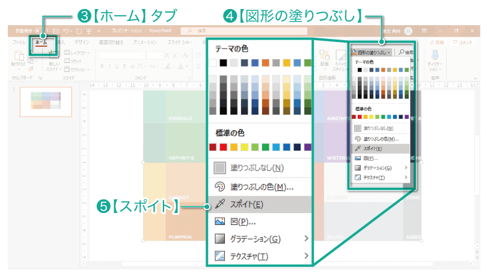487x276 pixels.
Task: Toggle Bold formatting
Action: point(102,67)
